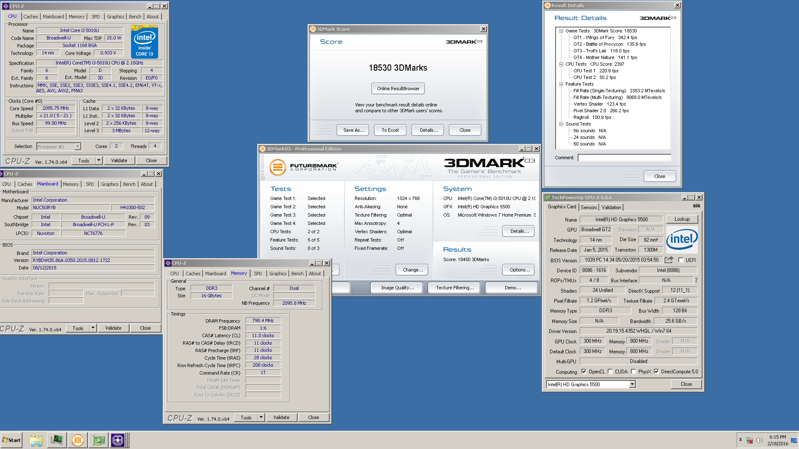Close the Result Details dialog via Close button
This screenshot has width=799, height=449.
click(x=660, y=176)
